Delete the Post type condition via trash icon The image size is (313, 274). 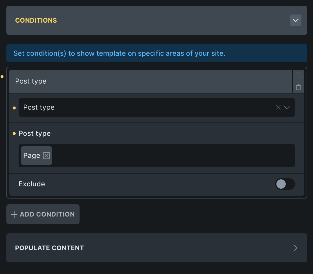click(x=298, y=87)
